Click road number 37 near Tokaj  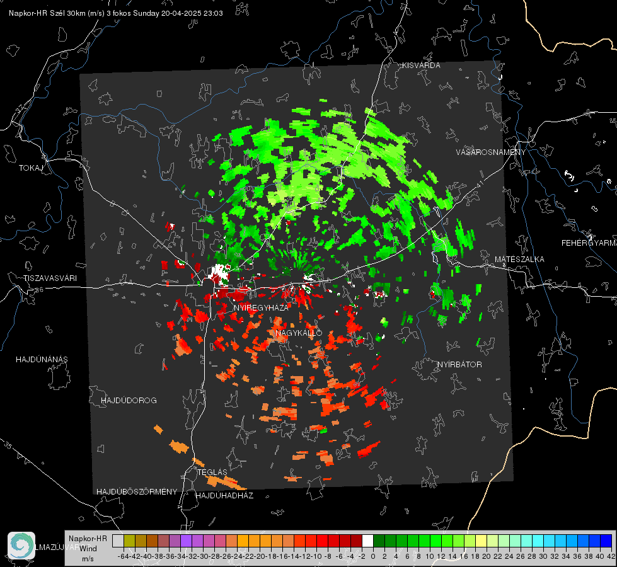[x=20, y=108]
